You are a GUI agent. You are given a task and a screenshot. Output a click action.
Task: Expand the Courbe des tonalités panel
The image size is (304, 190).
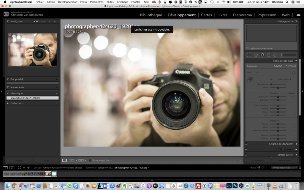coord(296,144)
